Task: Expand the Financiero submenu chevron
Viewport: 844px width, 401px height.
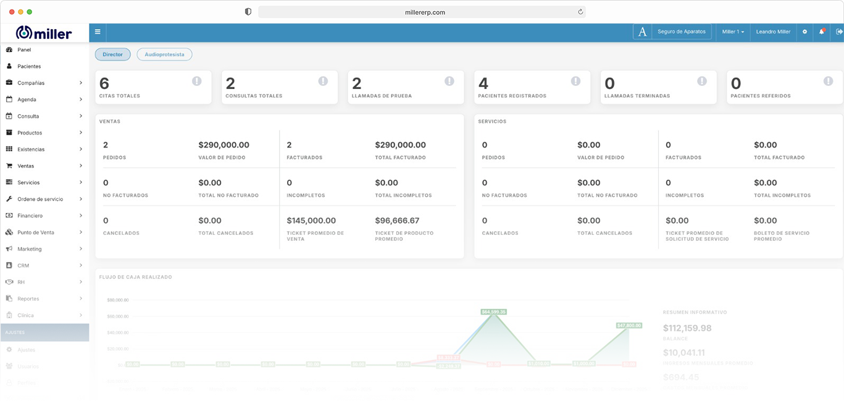Action: click(x=81, y=216)
